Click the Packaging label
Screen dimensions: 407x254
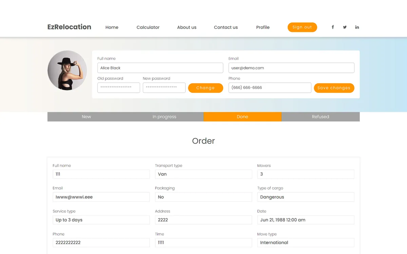[165, 188]
